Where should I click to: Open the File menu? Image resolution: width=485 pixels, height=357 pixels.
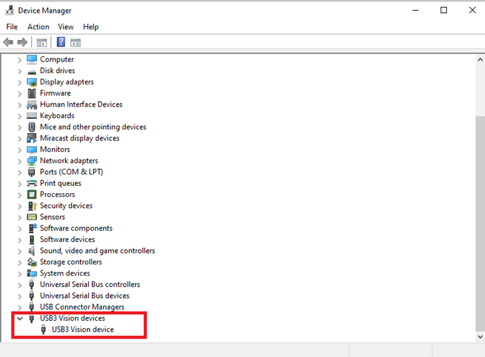point(12,27)
